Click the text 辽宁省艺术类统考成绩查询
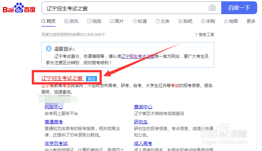Screen dimensions: 262x151 (159, 113)
